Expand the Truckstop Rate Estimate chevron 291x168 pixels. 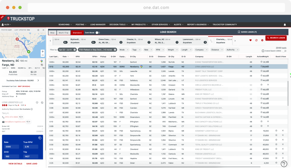[x=38, y=80]
